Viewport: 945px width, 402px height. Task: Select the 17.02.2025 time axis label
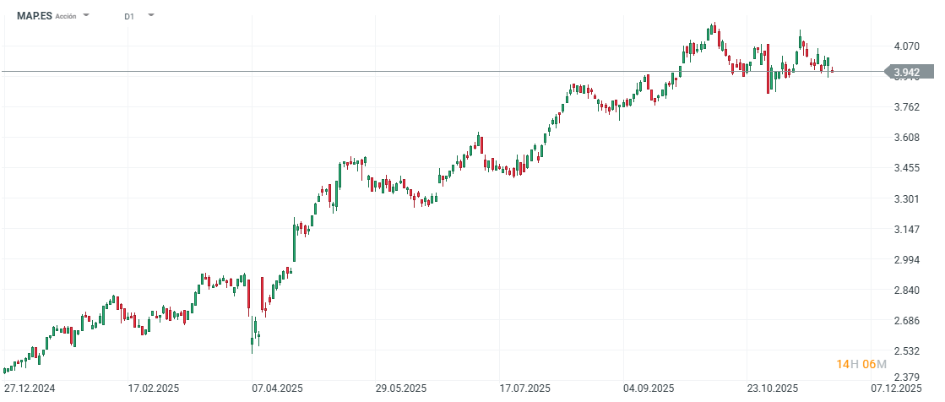pyautogui.click(x=153, y=388)
